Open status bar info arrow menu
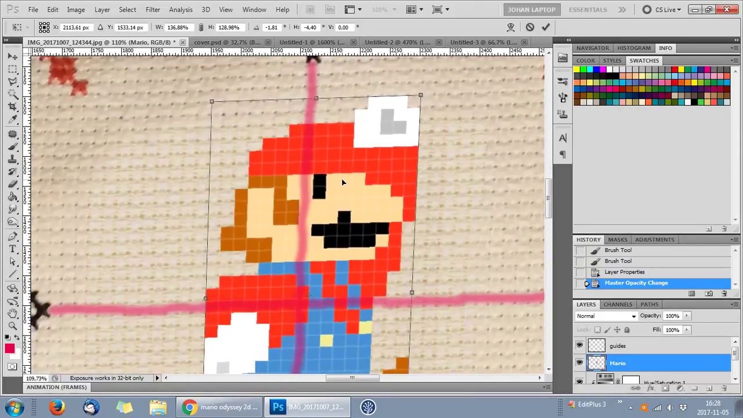Screen dimensions: 743x418 [x=157, y=378]
